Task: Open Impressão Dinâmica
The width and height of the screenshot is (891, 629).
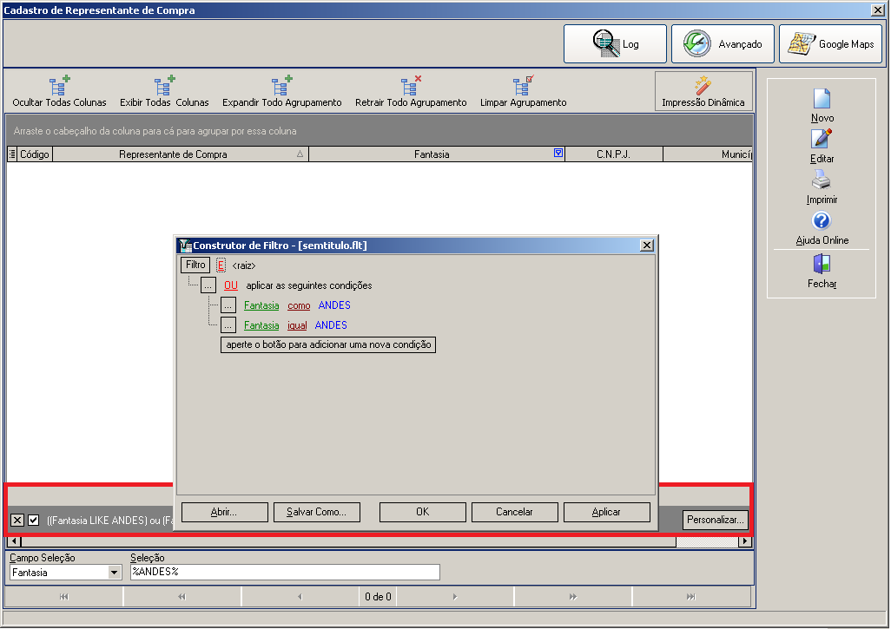Action: pyautogui.click(x=703, y=91)
